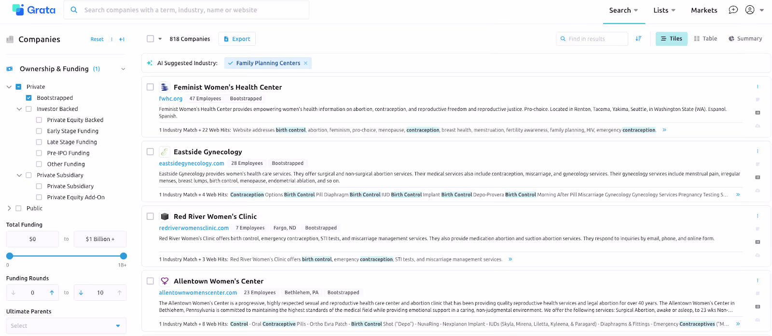Click the Find in results field
Screen dimensions: 772x336
pos(592,39)
